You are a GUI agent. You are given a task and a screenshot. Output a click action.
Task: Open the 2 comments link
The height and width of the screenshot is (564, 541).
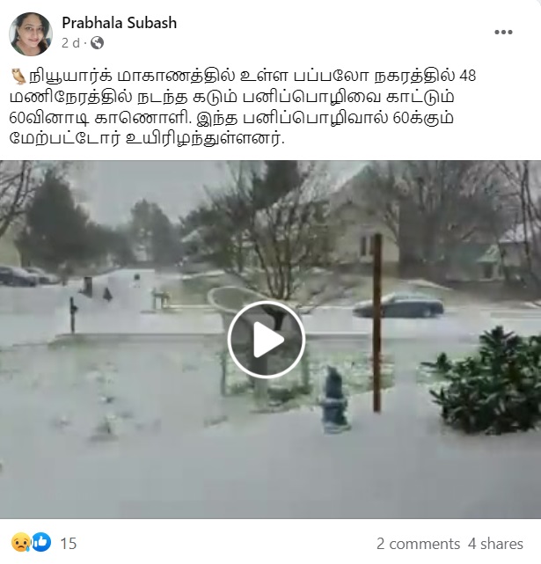(x=418, y=544)
